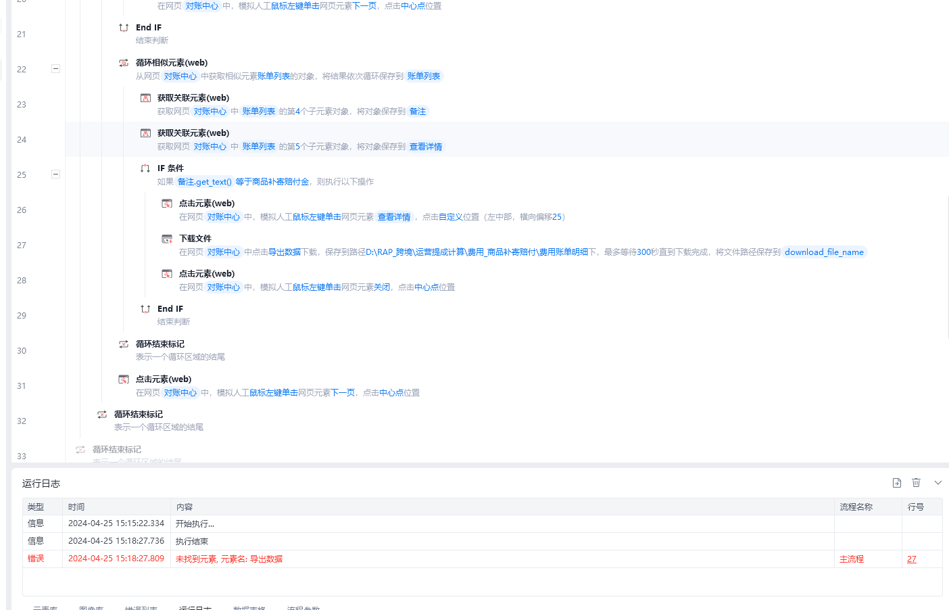Click line number 30 in the gutter
The image size is (949, 610).
click(22, 351)
